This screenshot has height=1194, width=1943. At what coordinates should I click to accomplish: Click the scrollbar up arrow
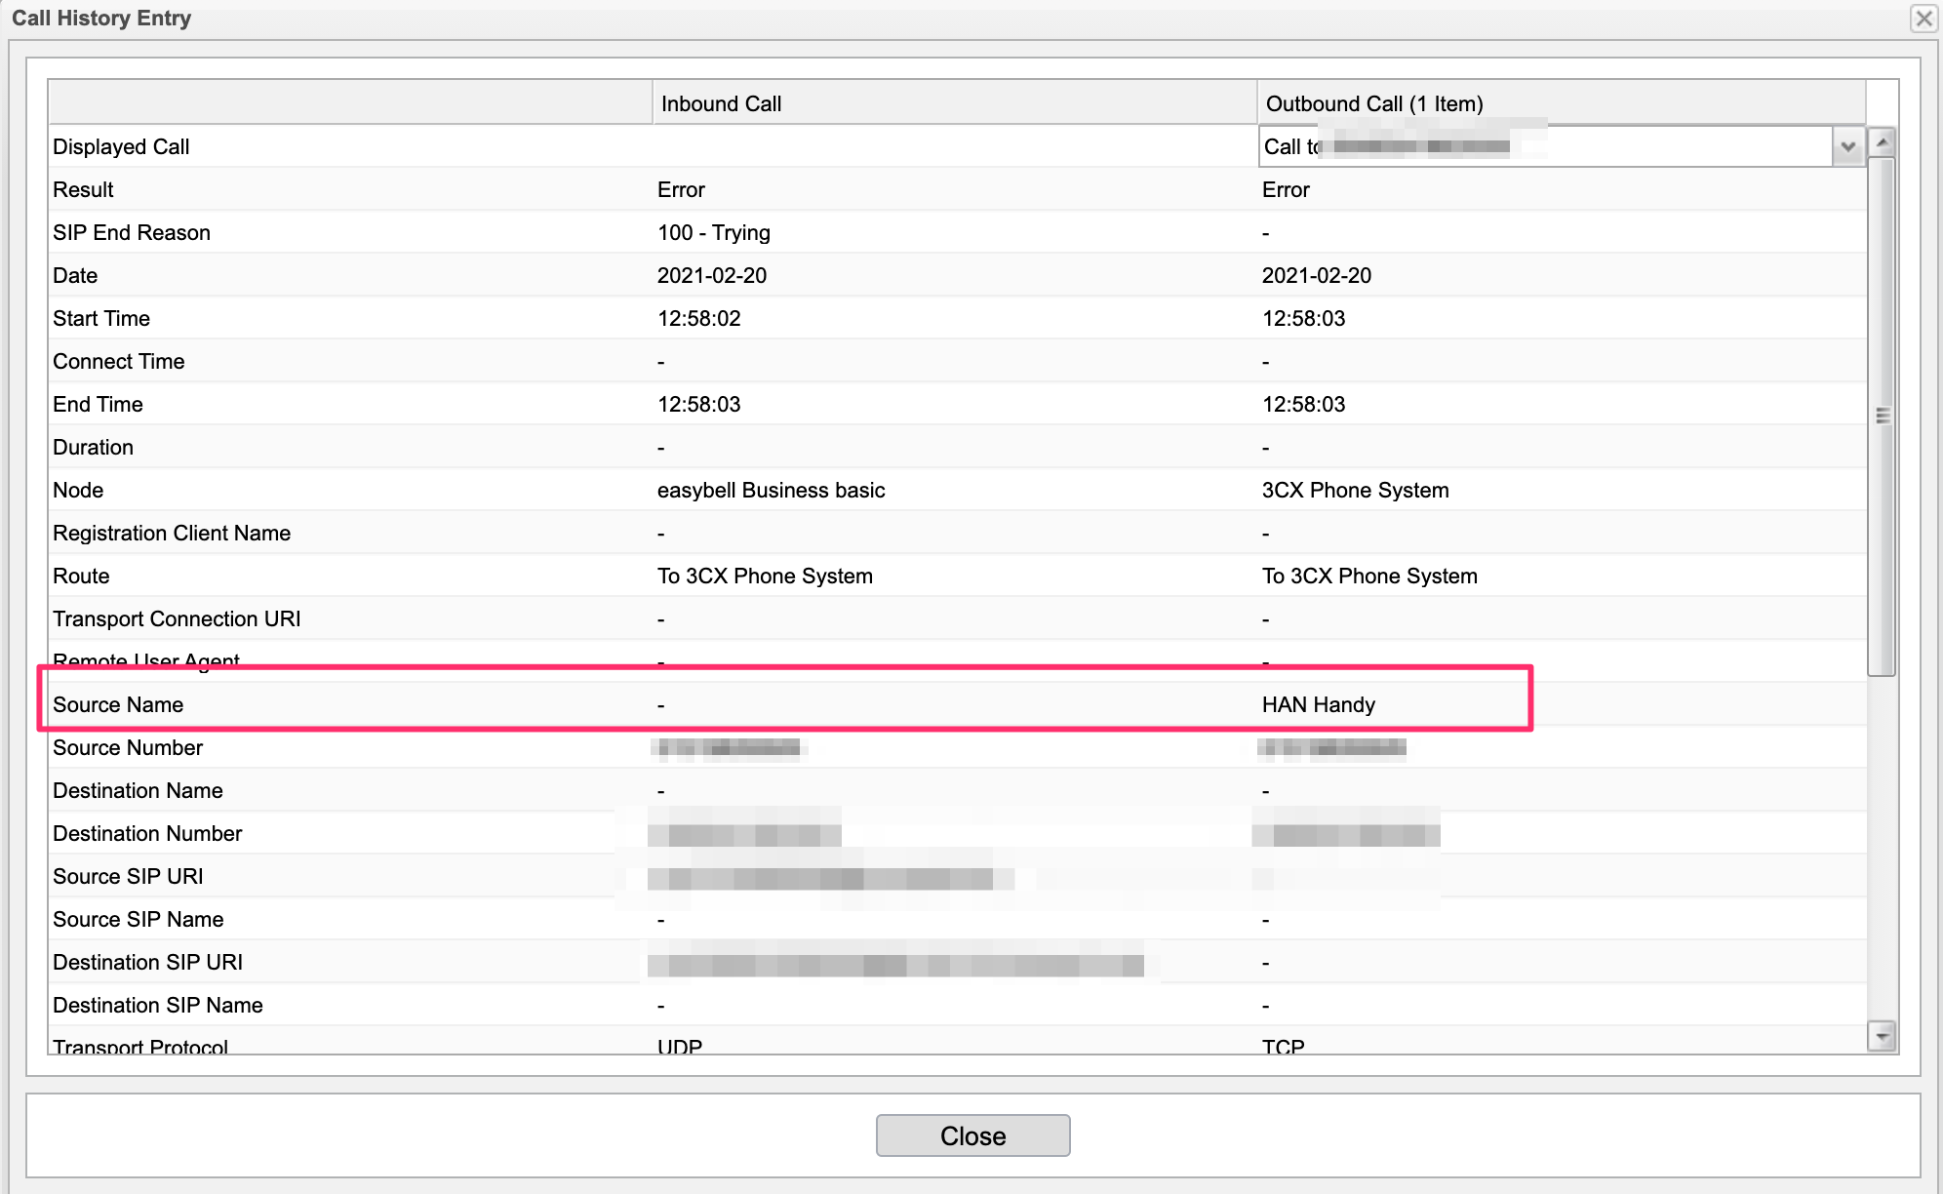[1883, 142]
